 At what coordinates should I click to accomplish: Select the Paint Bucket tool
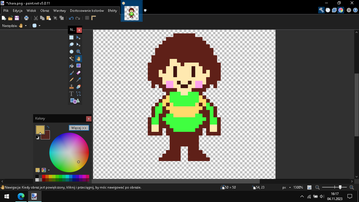[71, 66]
